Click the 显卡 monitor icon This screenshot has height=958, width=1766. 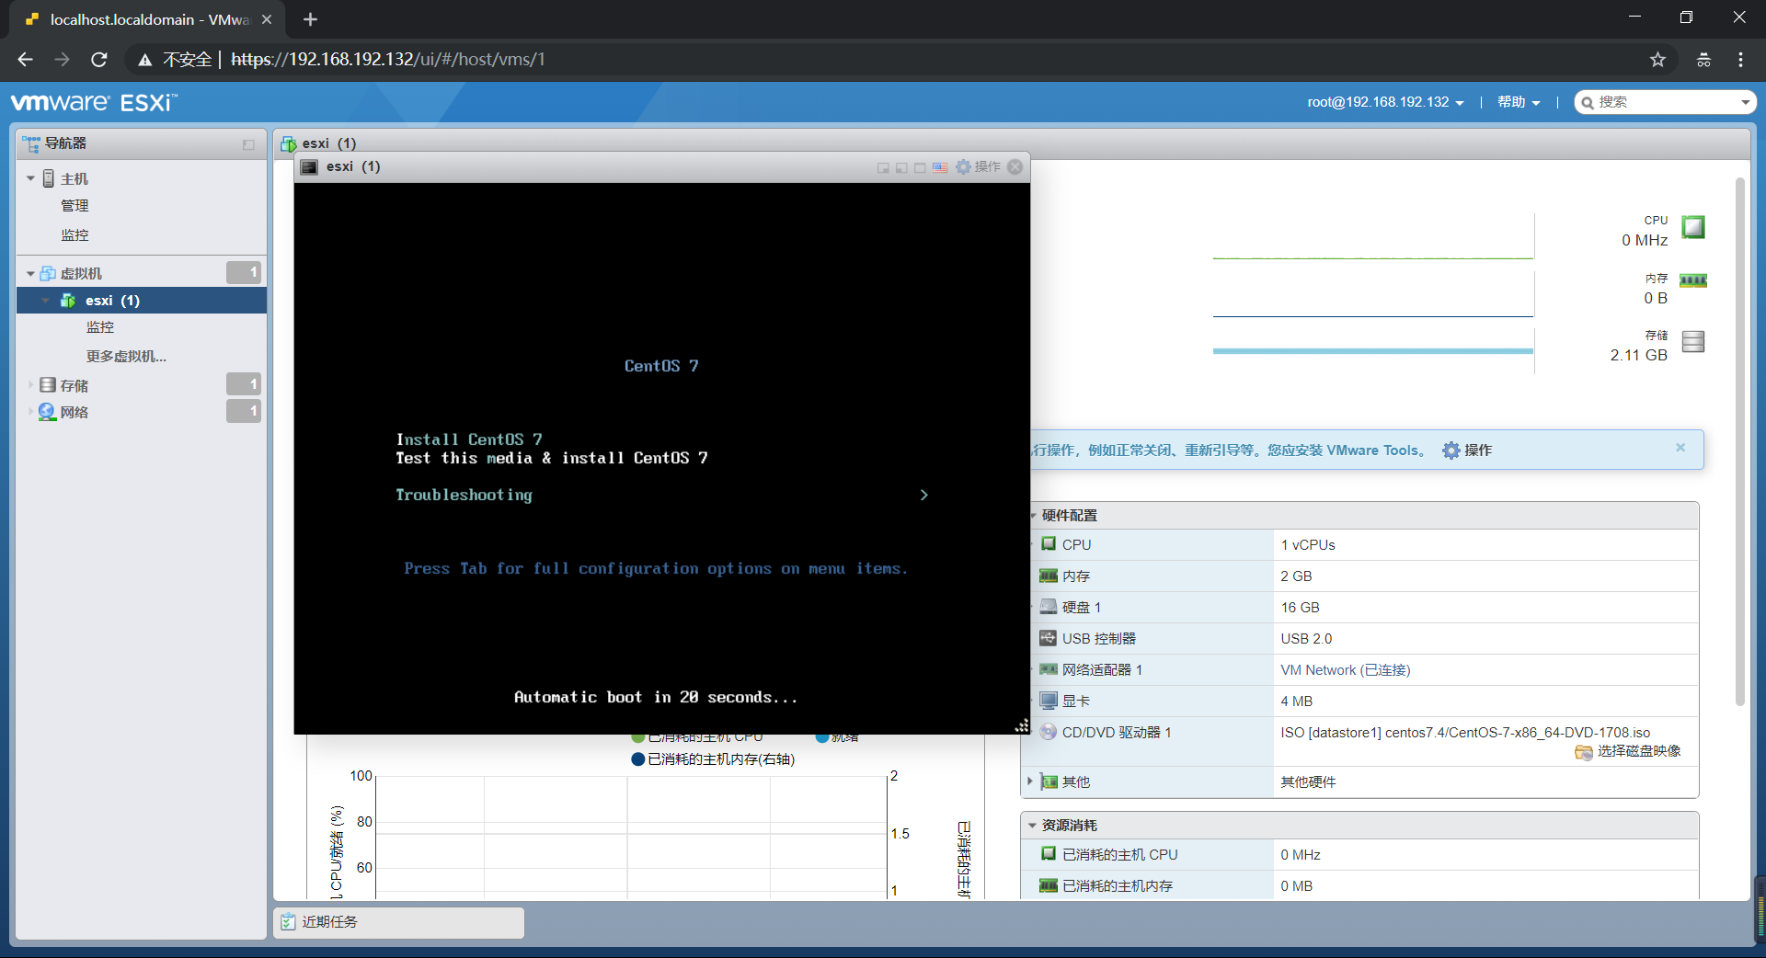[1048, 701]
